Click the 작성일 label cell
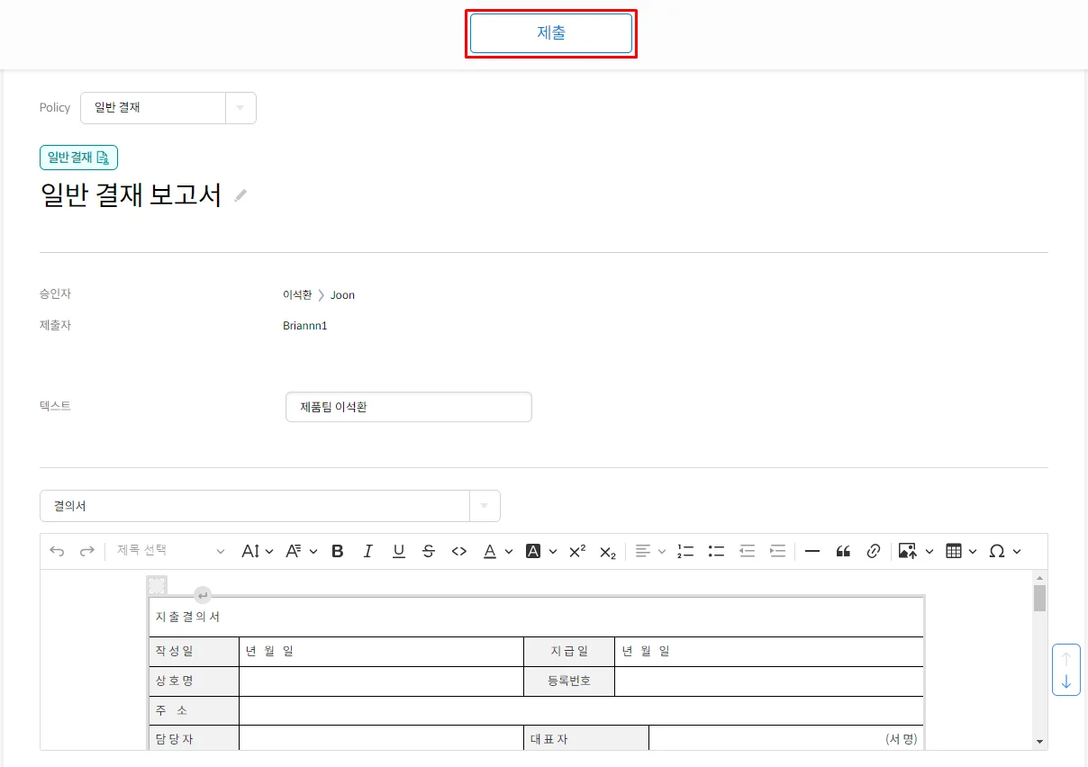 [194, 652]
